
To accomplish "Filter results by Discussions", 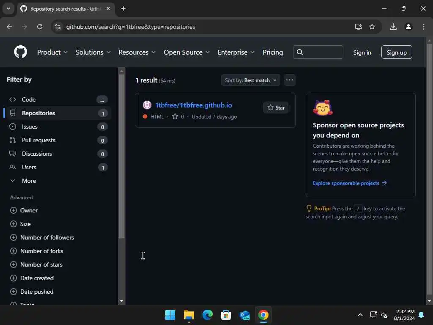I will pyautogui.click(x=58, y=154).
